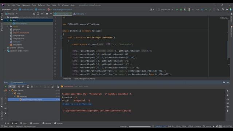Open Project panel options gear
Screen dimensions: 233x131
(x=47, y=14)
